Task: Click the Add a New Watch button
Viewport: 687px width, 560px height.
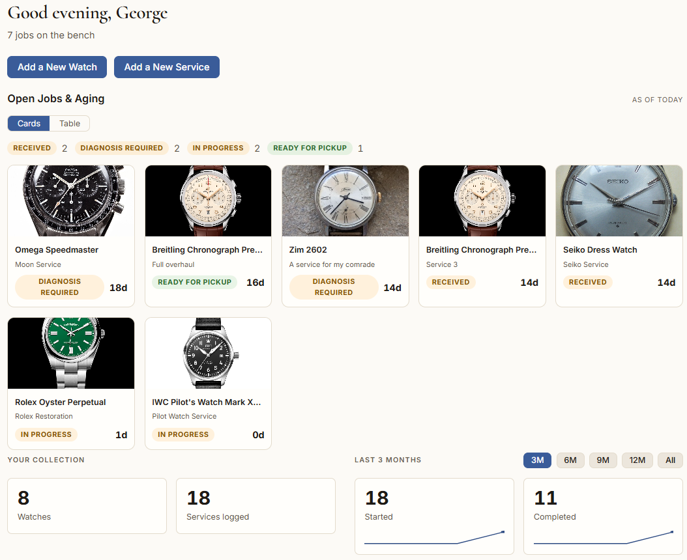Action: tap(57, 67)
